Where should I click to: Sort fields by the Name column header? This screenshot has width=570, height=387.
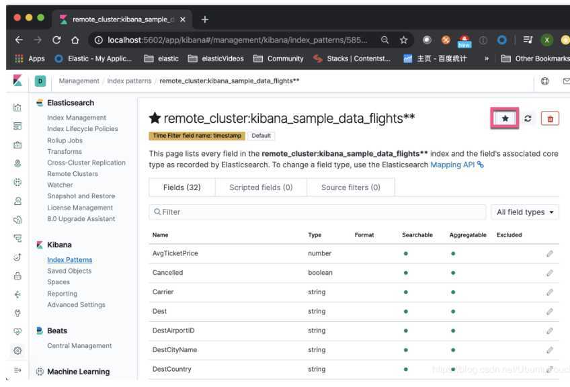160,235
